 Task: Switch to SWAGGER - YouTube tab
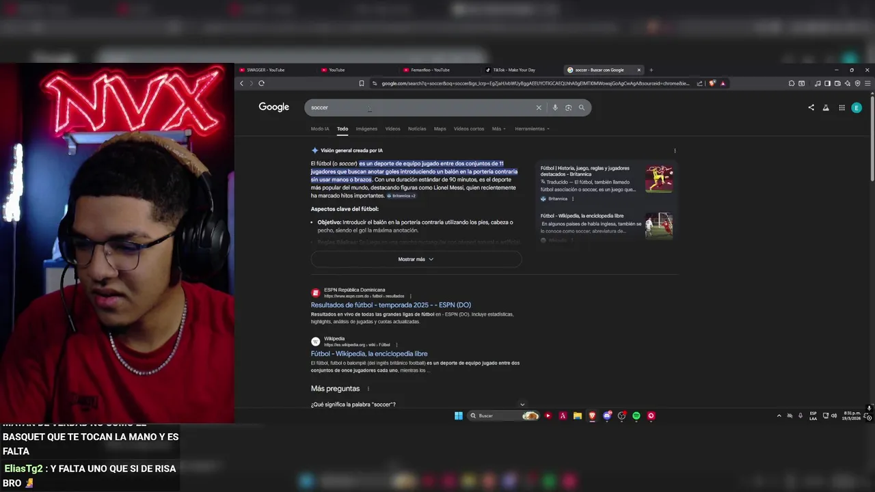click(x=275, y=70)
